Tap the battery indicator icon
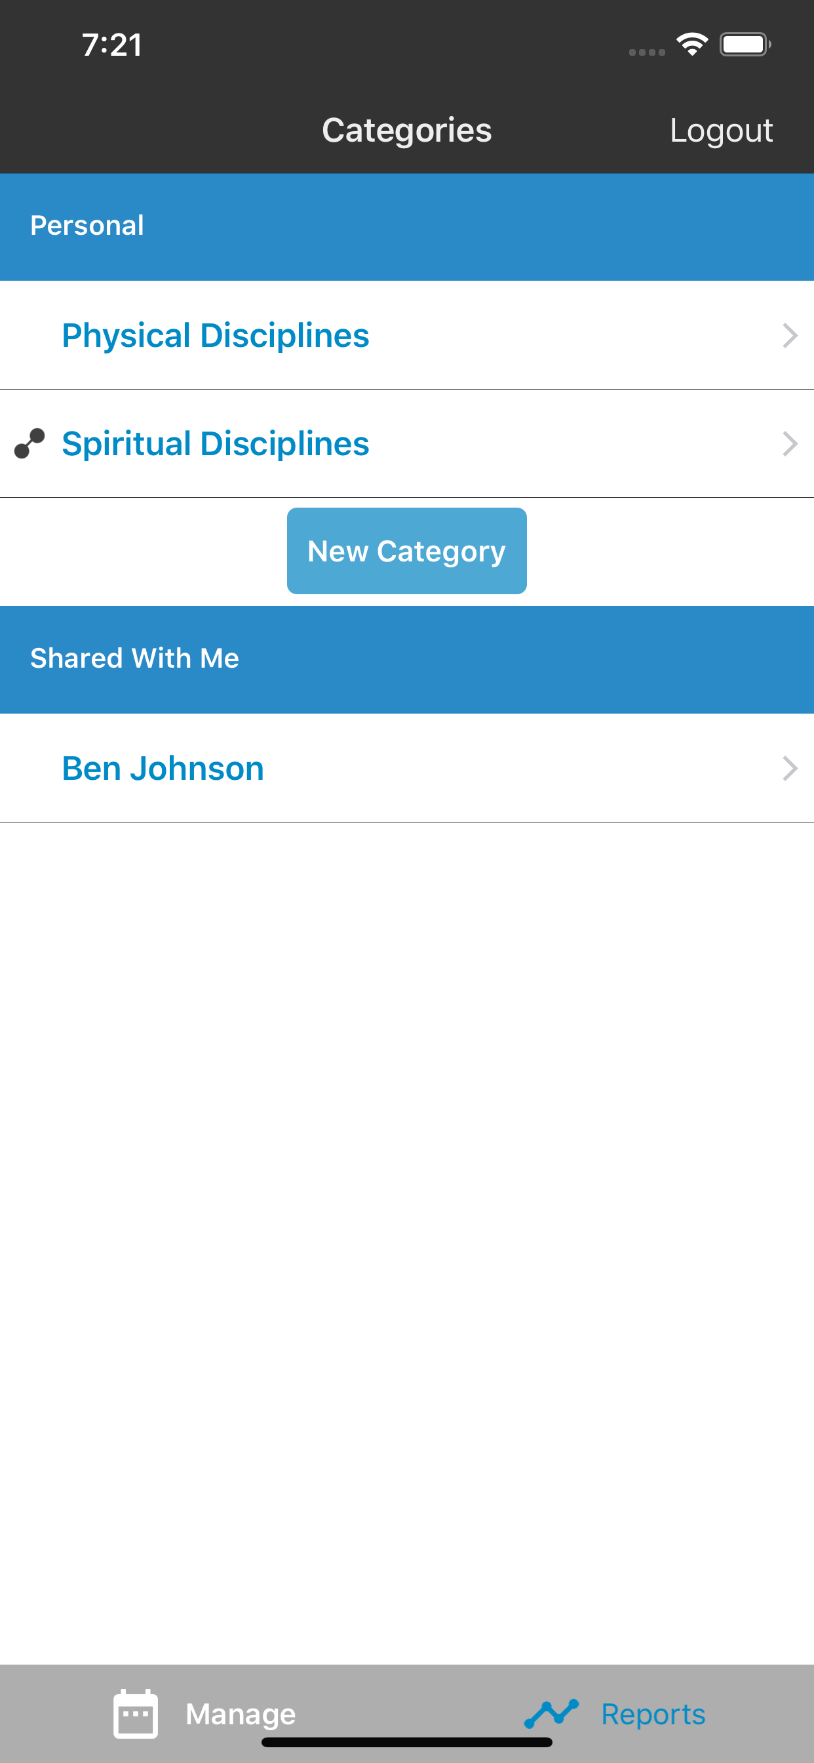814x1763 pixels. (x=745, y=45)
